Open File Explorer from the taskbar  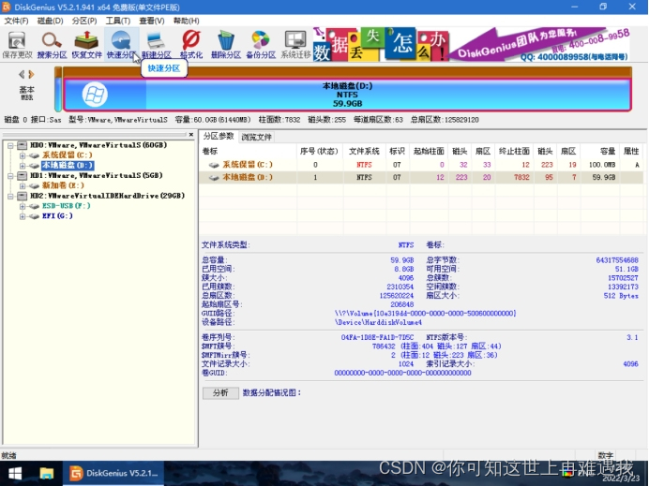point(46,474)
